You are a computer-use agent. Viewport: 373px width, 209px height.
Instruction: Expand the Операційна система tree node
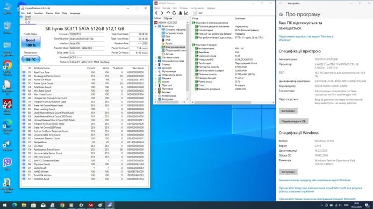156,61
